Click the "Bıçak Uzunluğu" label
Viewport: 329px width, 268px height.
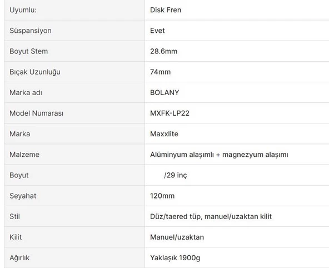35,72
